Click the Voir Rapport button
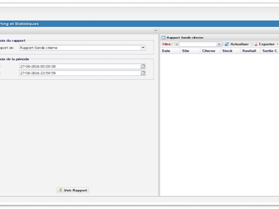This screenshot has width=279, height=209. tap(73, 190)
